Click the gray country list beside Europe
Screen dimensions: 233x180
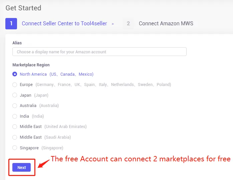pyautogui.click(x=103, y=85)
